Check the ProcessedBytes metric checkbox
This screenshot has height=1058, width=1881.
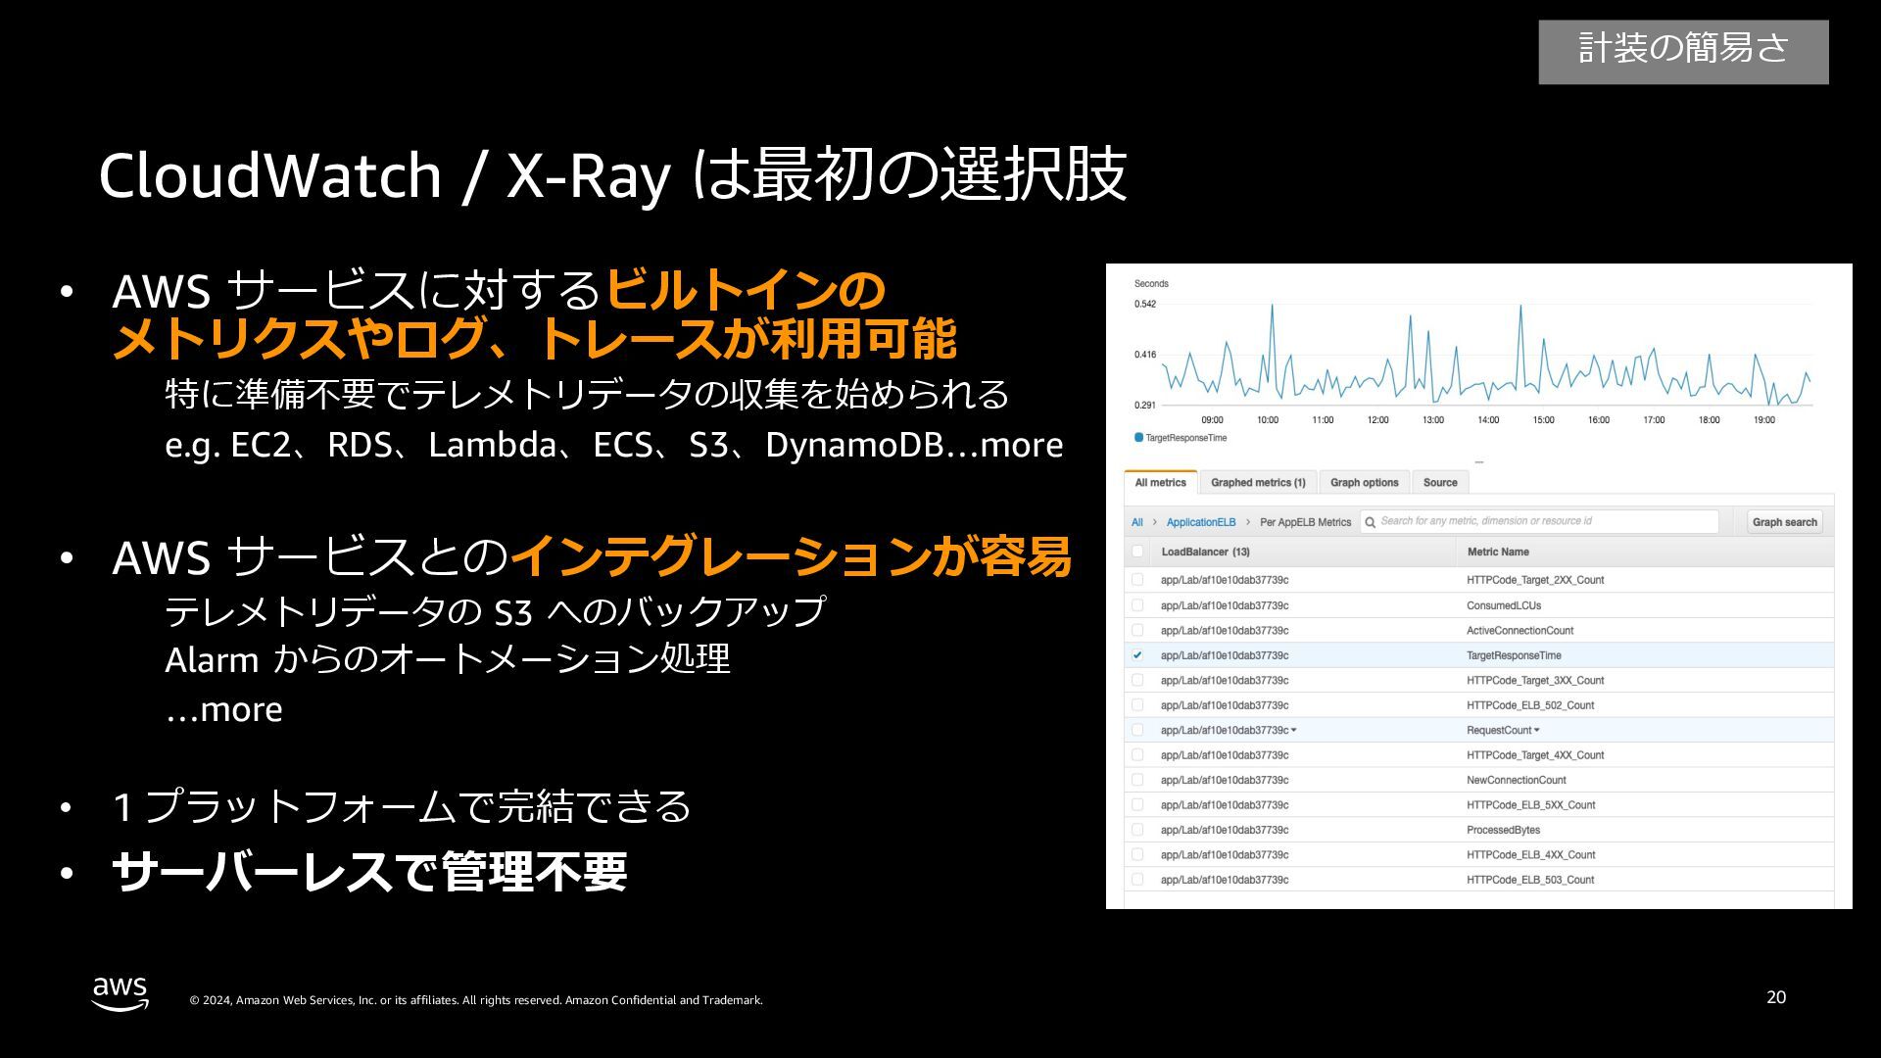[1137, 830]
